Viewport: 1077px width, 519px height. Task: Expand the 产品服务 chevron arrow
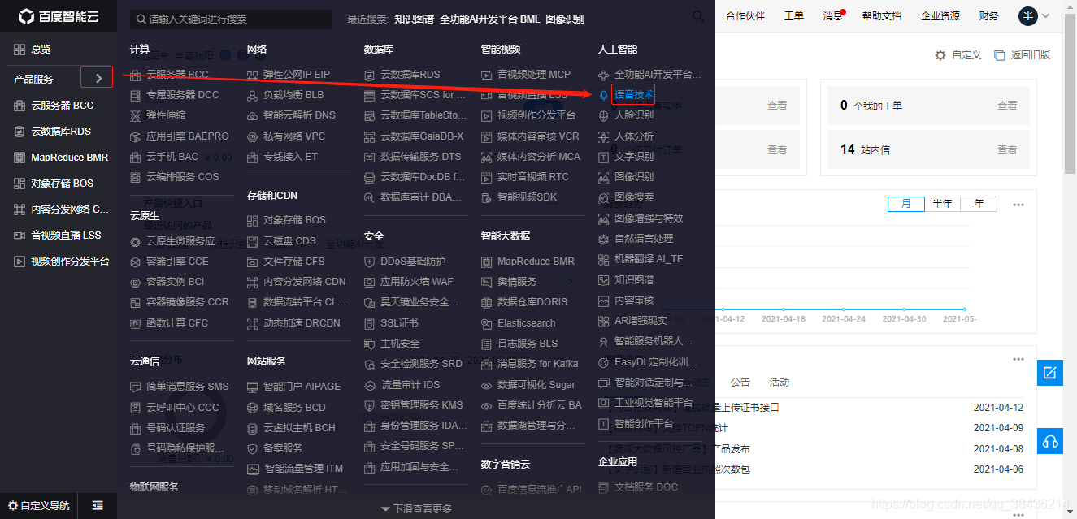coord(98,78)
